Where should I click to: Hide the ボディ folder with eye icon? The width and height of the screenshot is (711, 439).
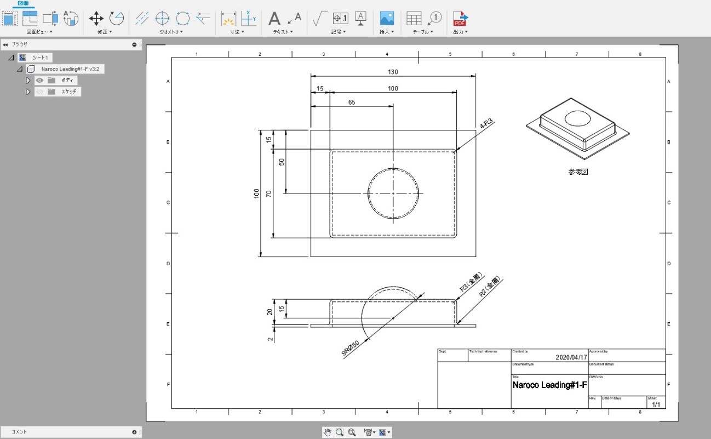[x=39, y=80]
